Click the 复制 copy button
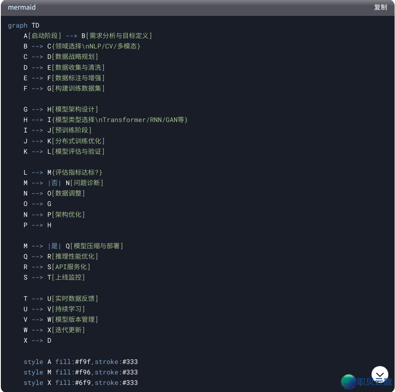This screenshot has height=392, width=395. click(380, 8)
